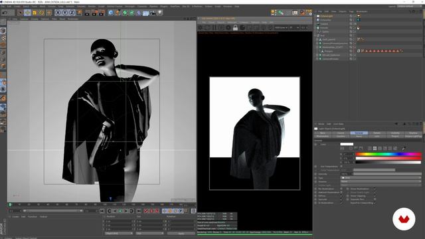Screen dimensions: 425x239
Task: Switch to the Details attribute tab
Action: pos(377,133)
